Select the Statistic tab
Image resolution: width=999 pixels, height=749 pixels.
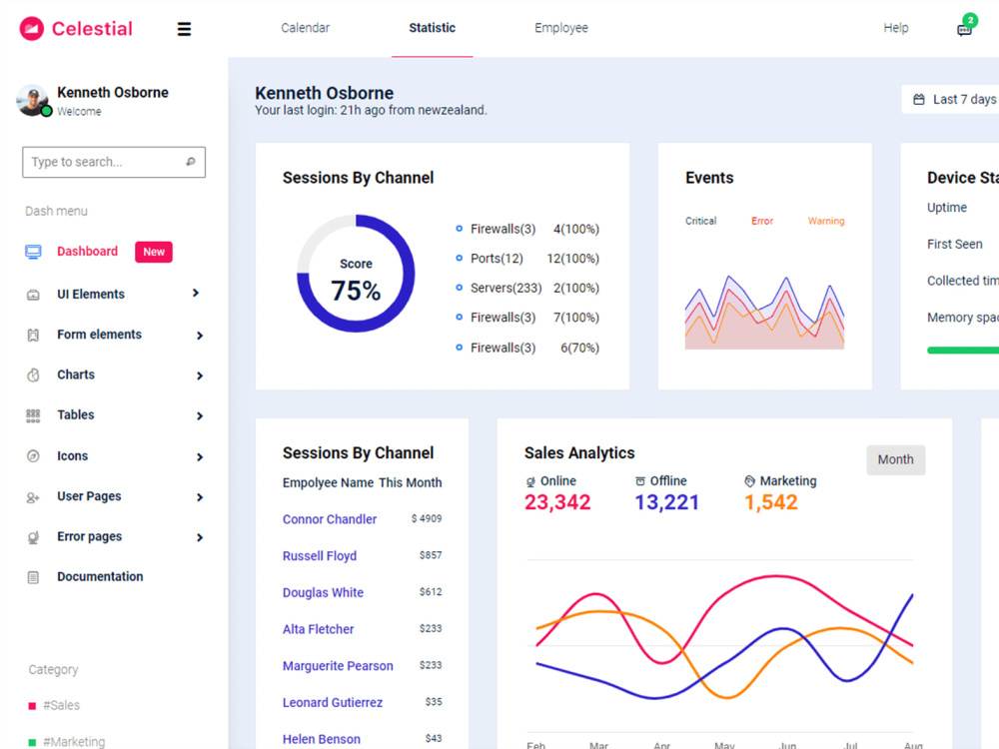432,28
